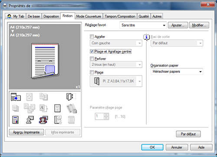Click the Paramètre pliage page number field
The height and width of the screenshot is (157, 217).
[x=99, y=116]
